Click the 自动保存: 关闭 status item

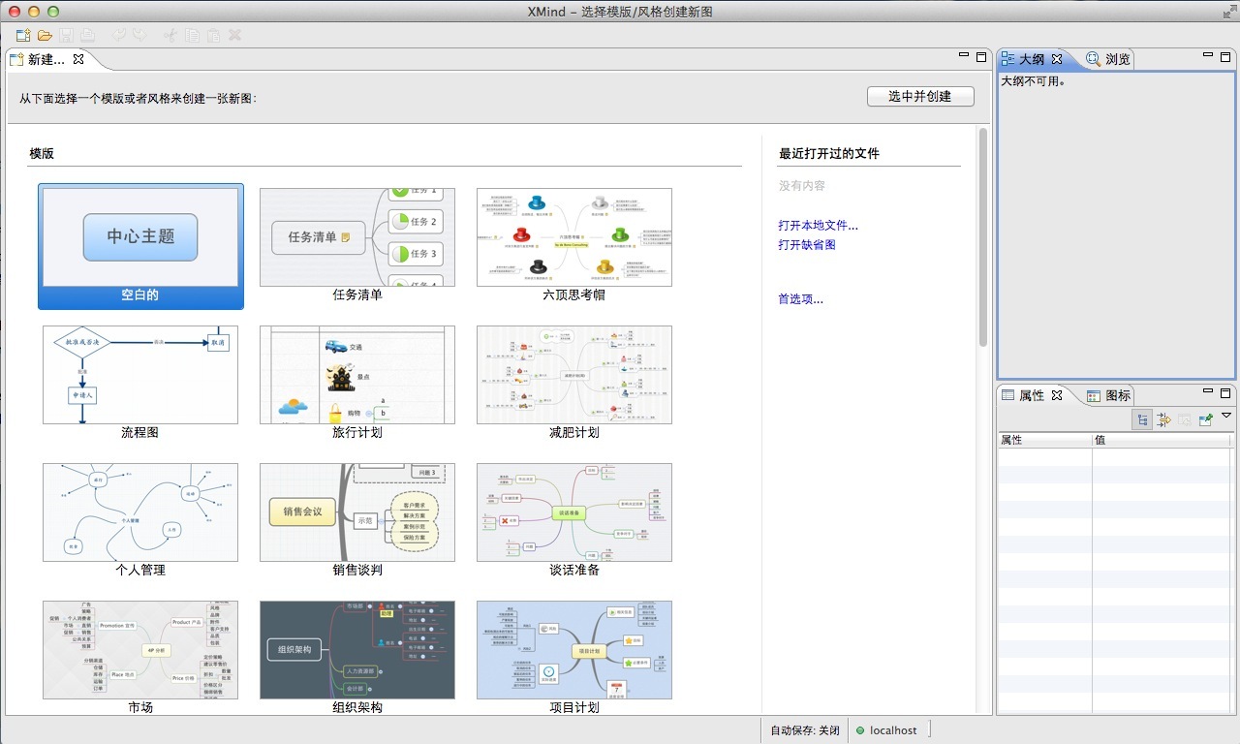[805, 730]
